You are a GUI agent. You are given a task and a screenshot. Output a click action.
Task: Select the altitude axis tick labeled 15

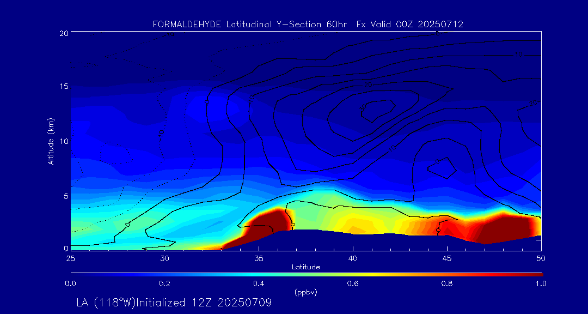63,86
